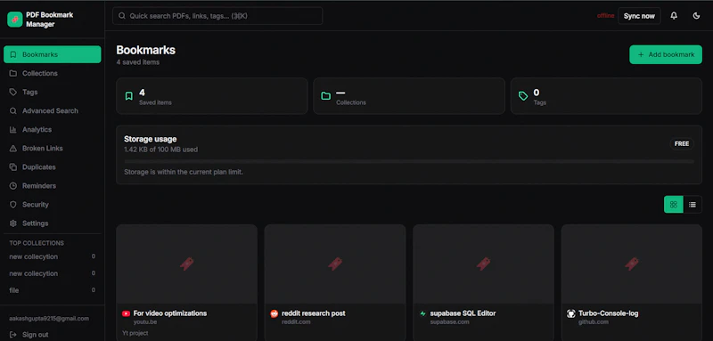Open Collections in the sidebar

(53, 73)
